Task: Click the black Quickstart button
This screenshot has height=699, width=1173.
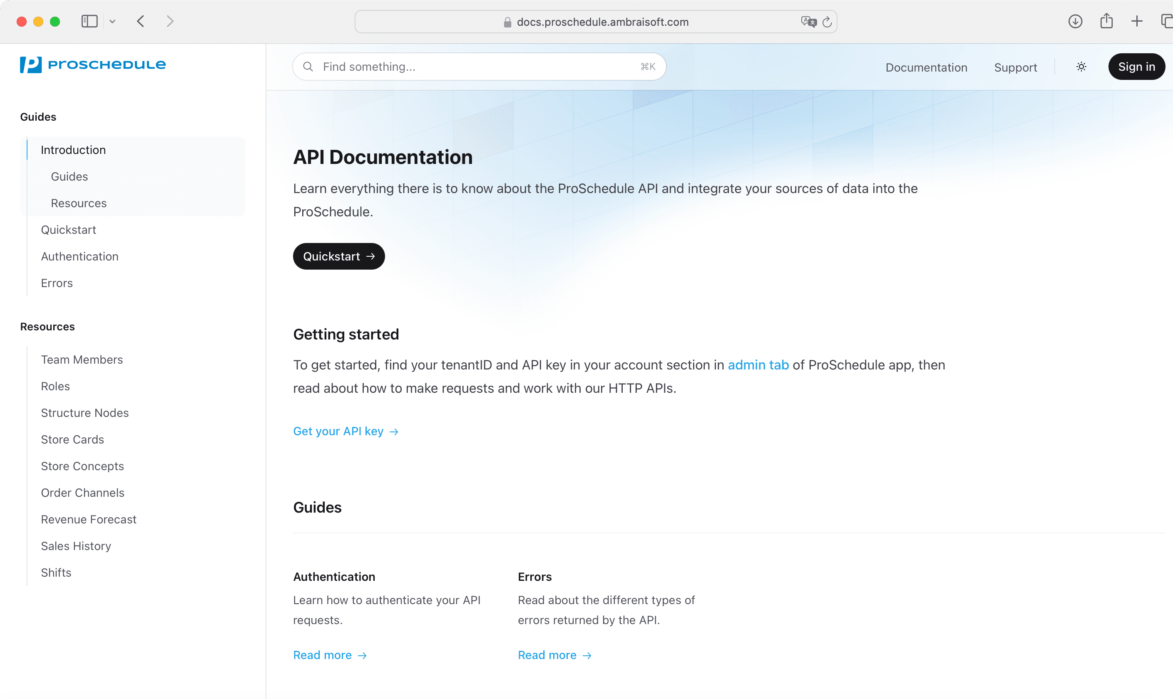Action: click(x=339, y=256)
